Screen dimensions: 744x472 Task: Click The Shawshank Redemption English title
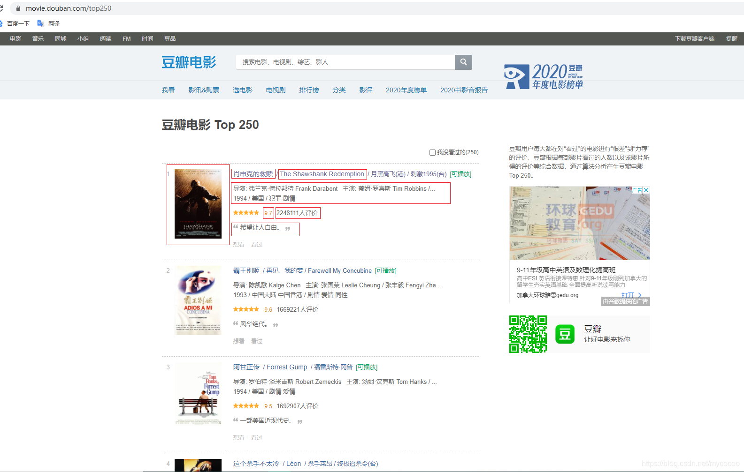pyautogui.click(x=322, y=174)
